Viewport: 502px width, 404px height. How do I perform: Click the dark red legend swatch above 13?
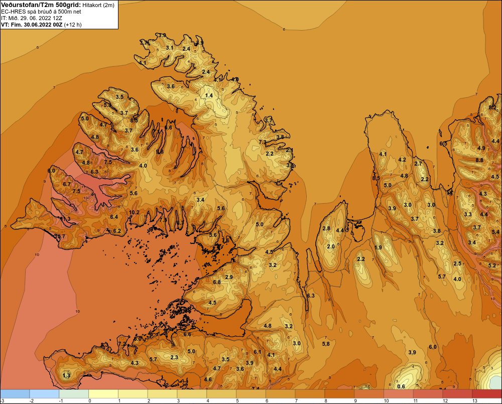[487, 394]
